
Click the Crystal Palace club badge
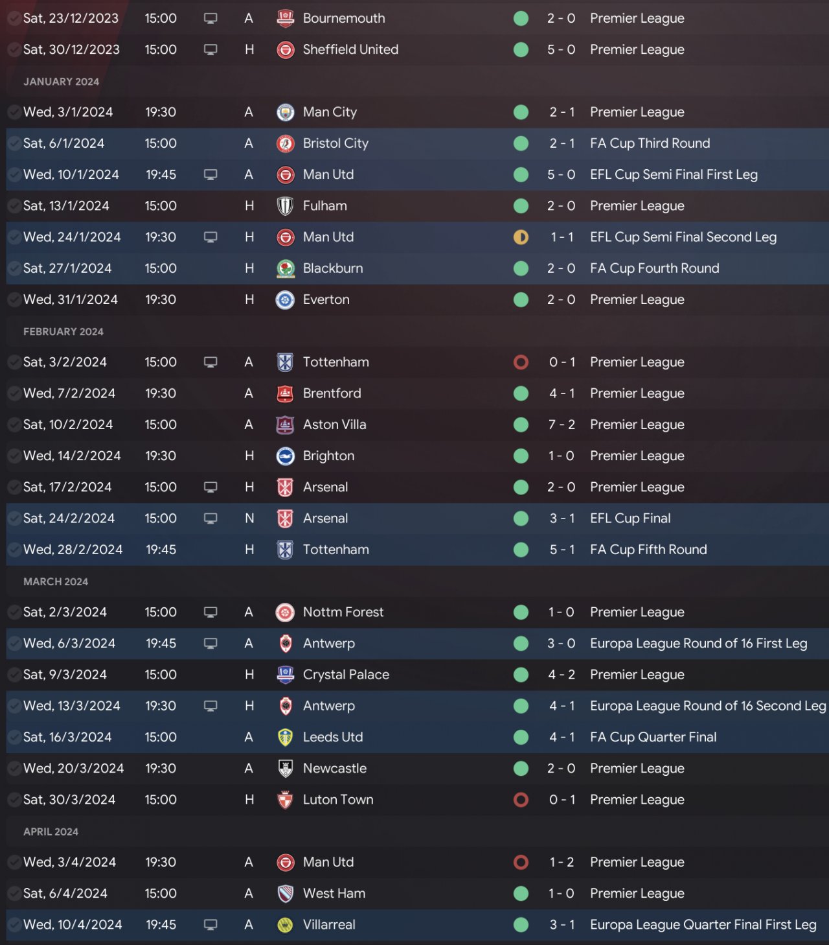pyautogui.click(x=285, y=675)
